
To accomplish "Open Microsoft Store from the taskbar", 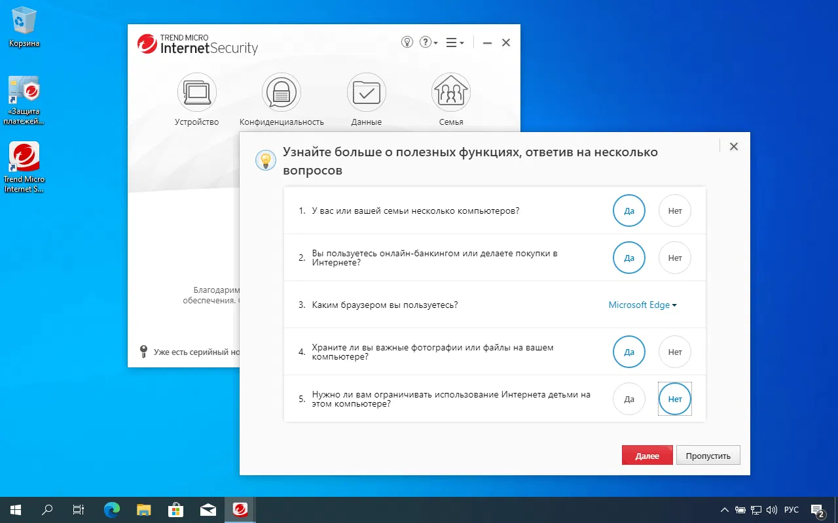I will pos(176,510).
